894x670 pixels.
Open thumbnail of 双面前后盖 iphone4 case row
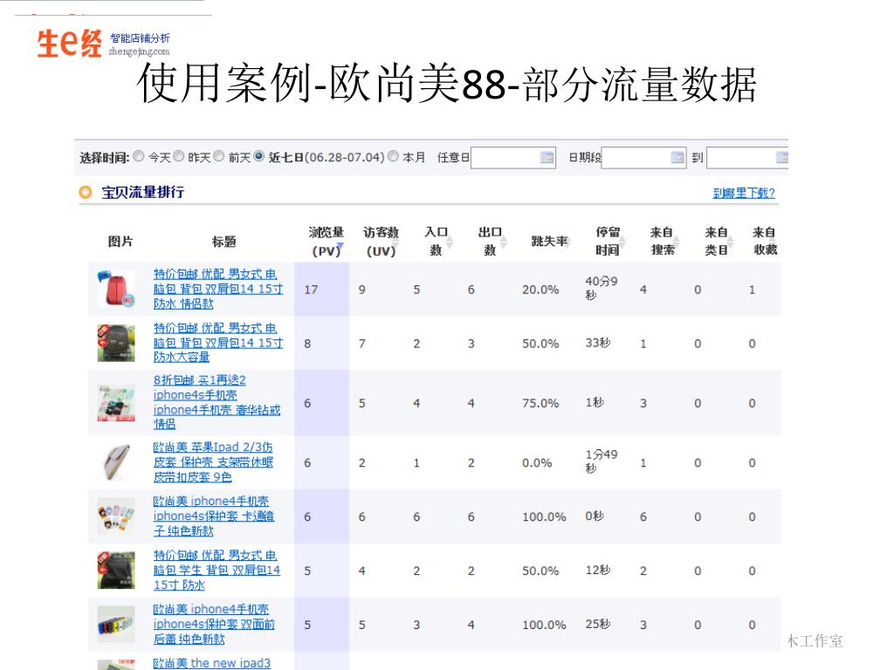point(116,625)
